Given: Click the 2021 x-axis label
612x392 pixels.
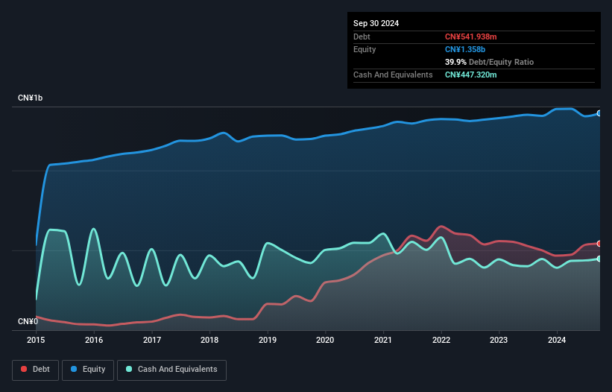Looking at the screenshot, I should pyautogui.click(x=383, y=340).
